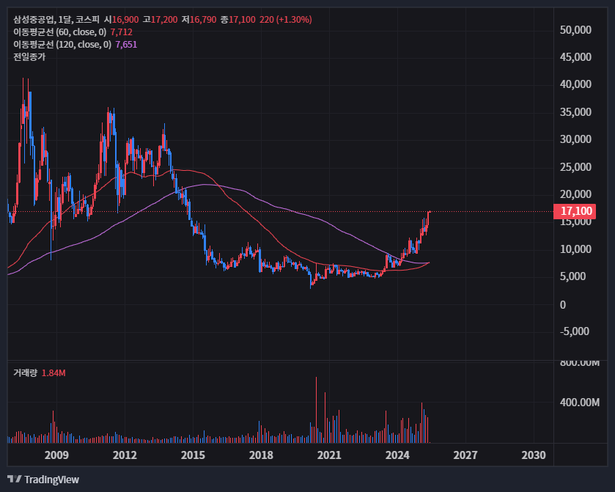Click the 2021 time axis label
The width and height of the screenshot is (615, 492).
(329, 455)
